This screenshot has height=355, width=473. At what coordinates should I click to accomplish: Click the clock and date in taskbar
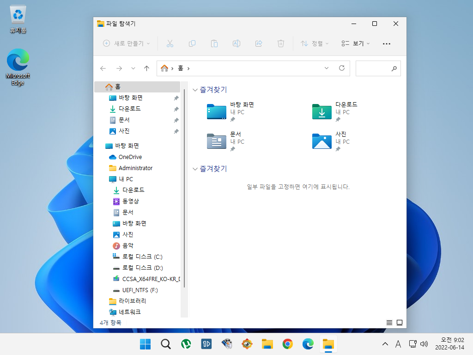(449, 344)
